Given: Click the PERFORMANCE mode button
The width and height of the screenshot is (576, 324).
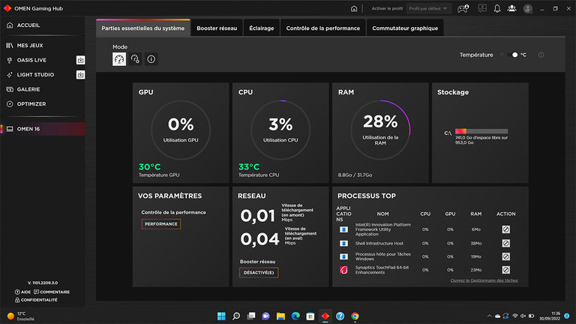Looking at the screenshot, I should point(161,224).
